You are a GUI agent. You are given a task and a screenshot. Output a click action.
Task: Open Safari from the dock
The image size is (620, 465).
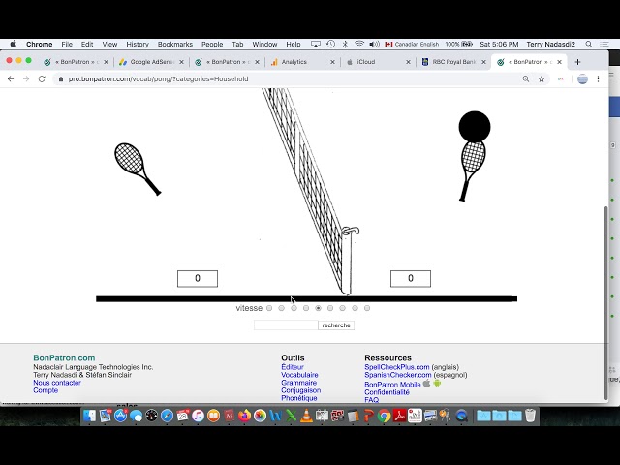(167, 416)
